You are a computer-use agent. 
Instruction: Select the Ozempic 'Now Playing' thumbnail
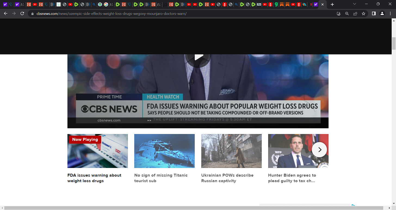click(x=98, y=151)
